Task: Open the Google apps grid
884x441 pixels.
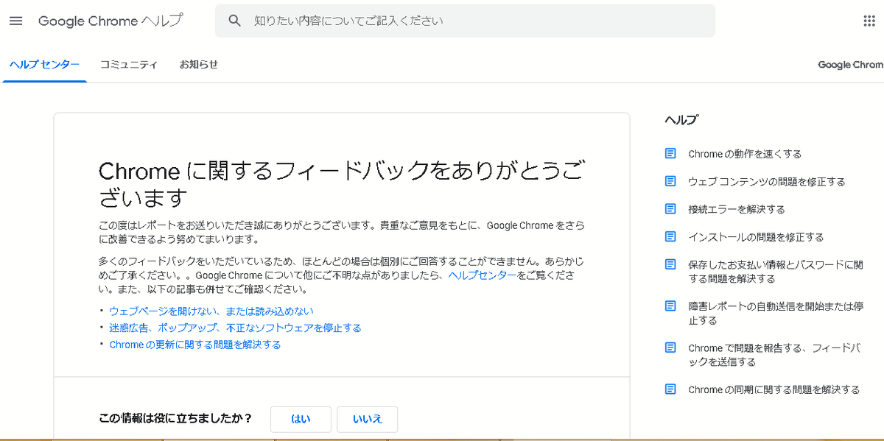Action: [x=869, y=21]
